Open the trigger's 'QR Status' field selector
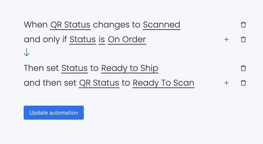Image resolution: width=263 pixels, height=144 pixels. tap(70, 25)
